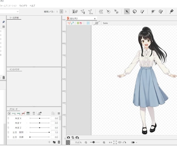Open the ウィンドウ menu
Viewport: 177px width, 146px height.
23,6
